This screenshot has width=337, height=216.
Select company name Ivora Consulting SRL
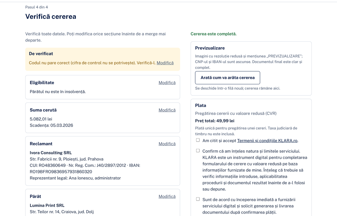(x=51, y=153)
